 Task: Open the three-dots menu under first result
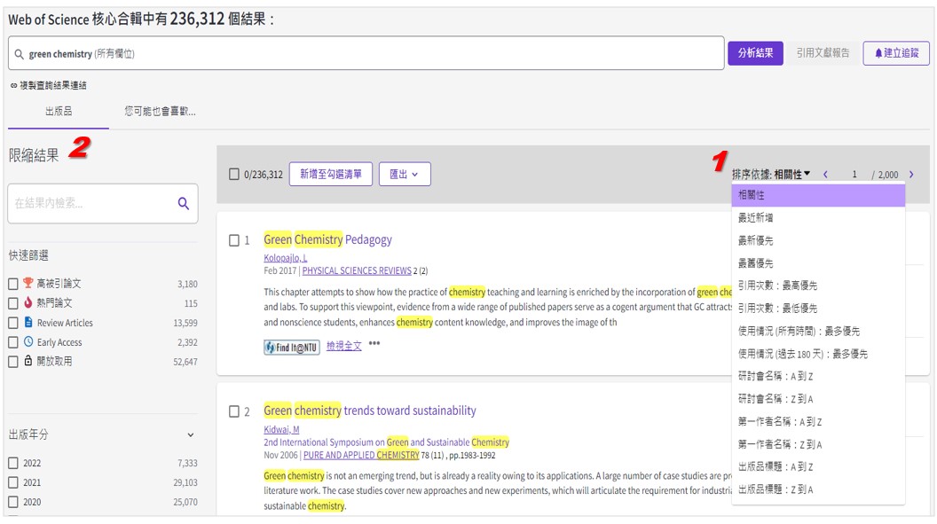coord(374,344)
